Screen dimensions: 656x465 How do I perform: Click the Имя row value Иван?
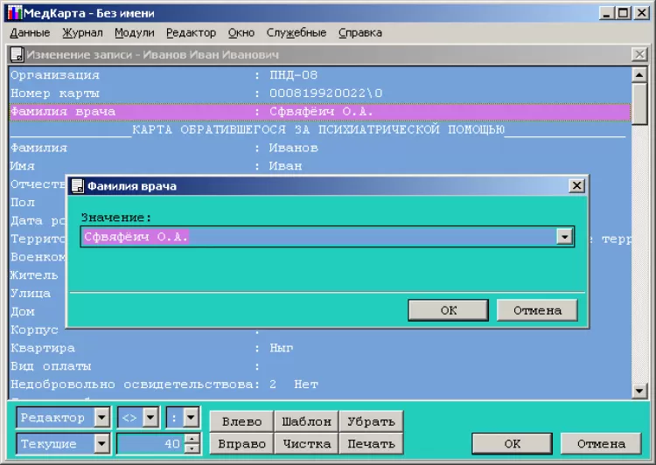coord(285,166)
